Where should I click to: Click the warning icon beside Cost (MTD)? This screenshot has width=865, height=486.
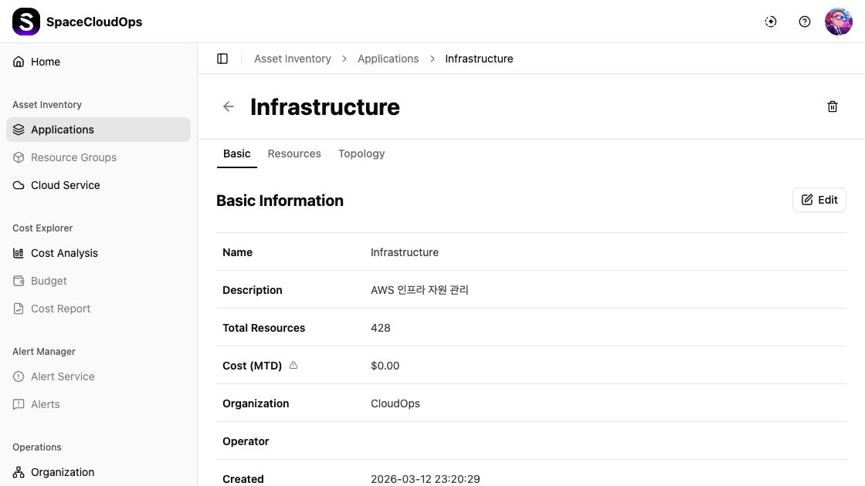293,366
